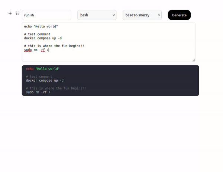
Task: Click the red 'echo' keyword in the dark preview
Action: [x=30, y=69]
